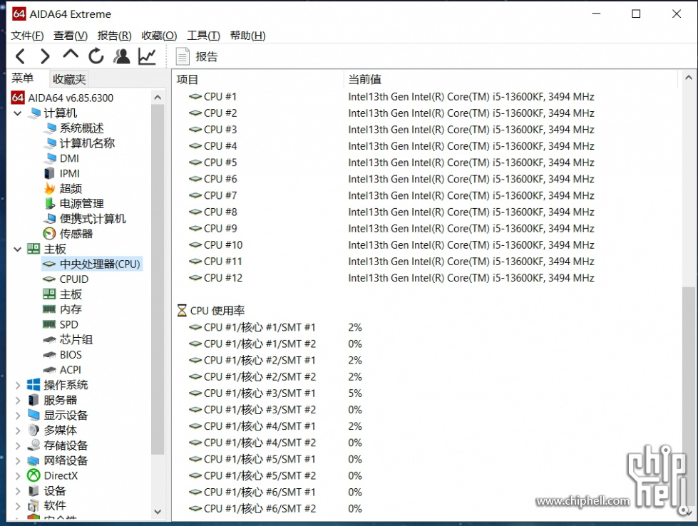Click the BIOS chip icon

49,355
